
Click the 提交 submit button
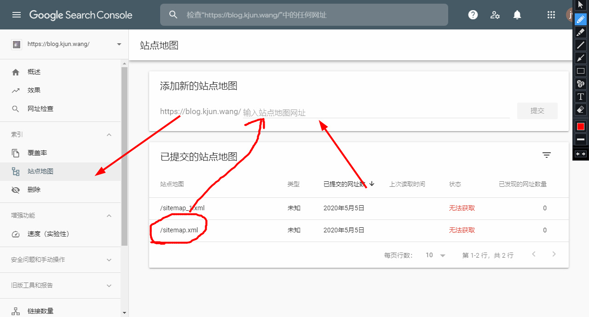click(x=537, y=111)
